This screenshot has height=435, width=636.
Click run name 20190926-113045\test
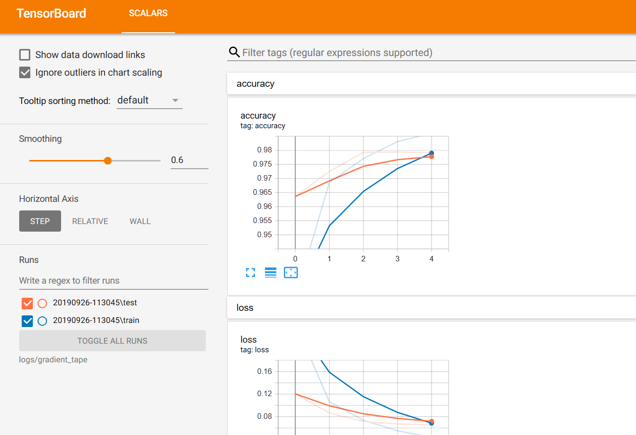[x=95, y=303]
